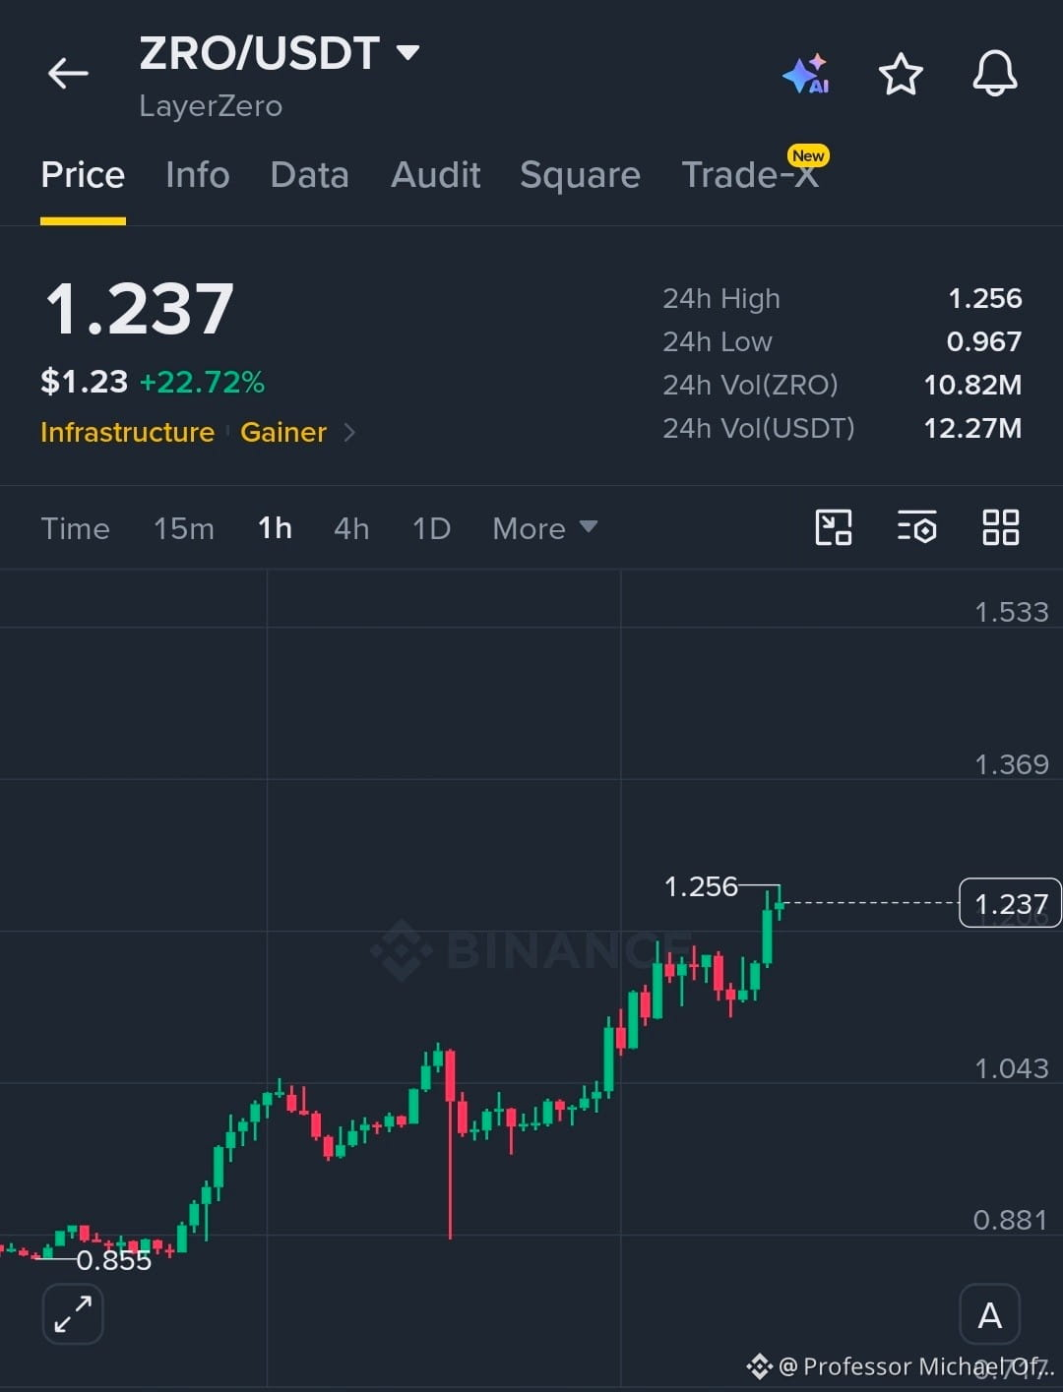
Task: Switch chart to 15m interval
Action: (184, 528)
